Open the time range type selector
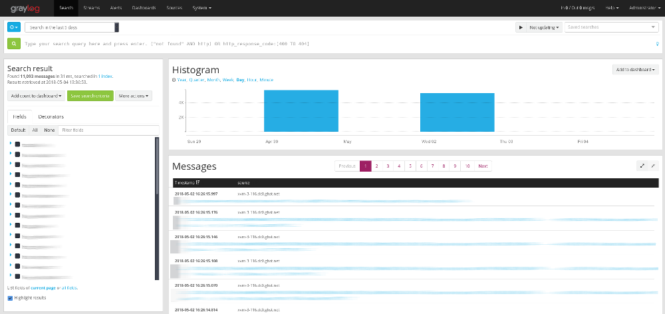 point(13,27)
